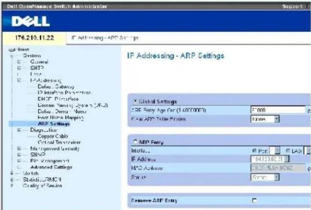
Task: Open Advanced Settings in the tree
Action: click(x=51, y=167)
